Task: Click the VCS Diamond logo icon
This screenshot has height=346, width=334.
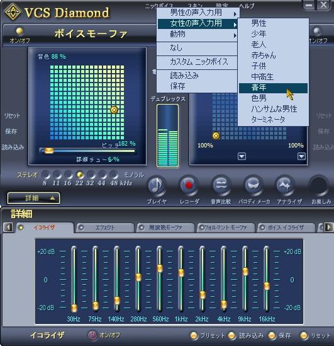Action: click(x=13, y=12)
